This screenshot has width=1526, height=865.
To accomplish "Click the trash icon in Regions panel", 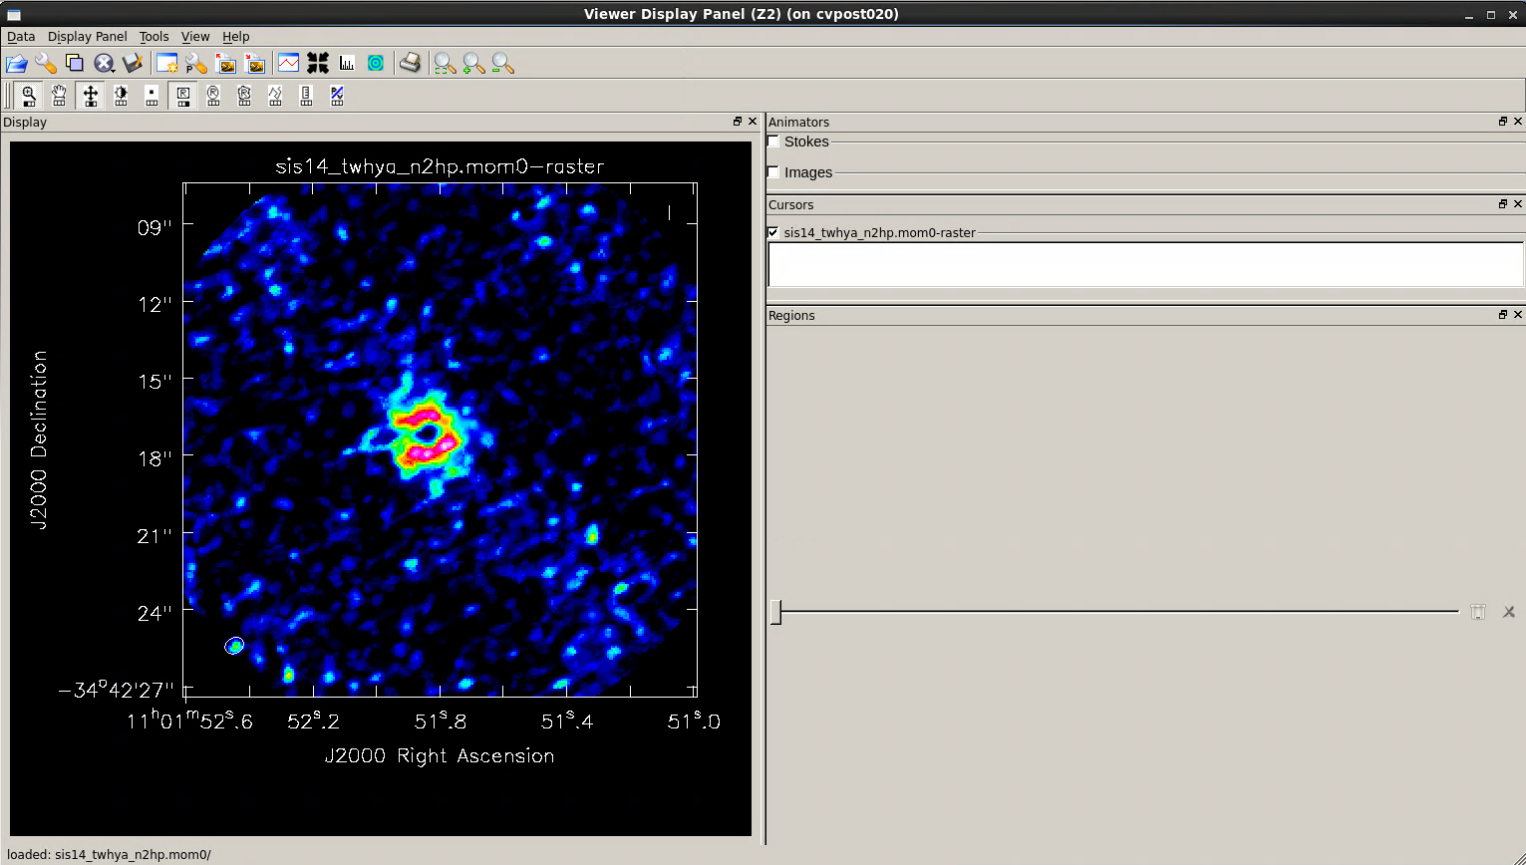I will pyautogui.click(x=1478, y=612).
